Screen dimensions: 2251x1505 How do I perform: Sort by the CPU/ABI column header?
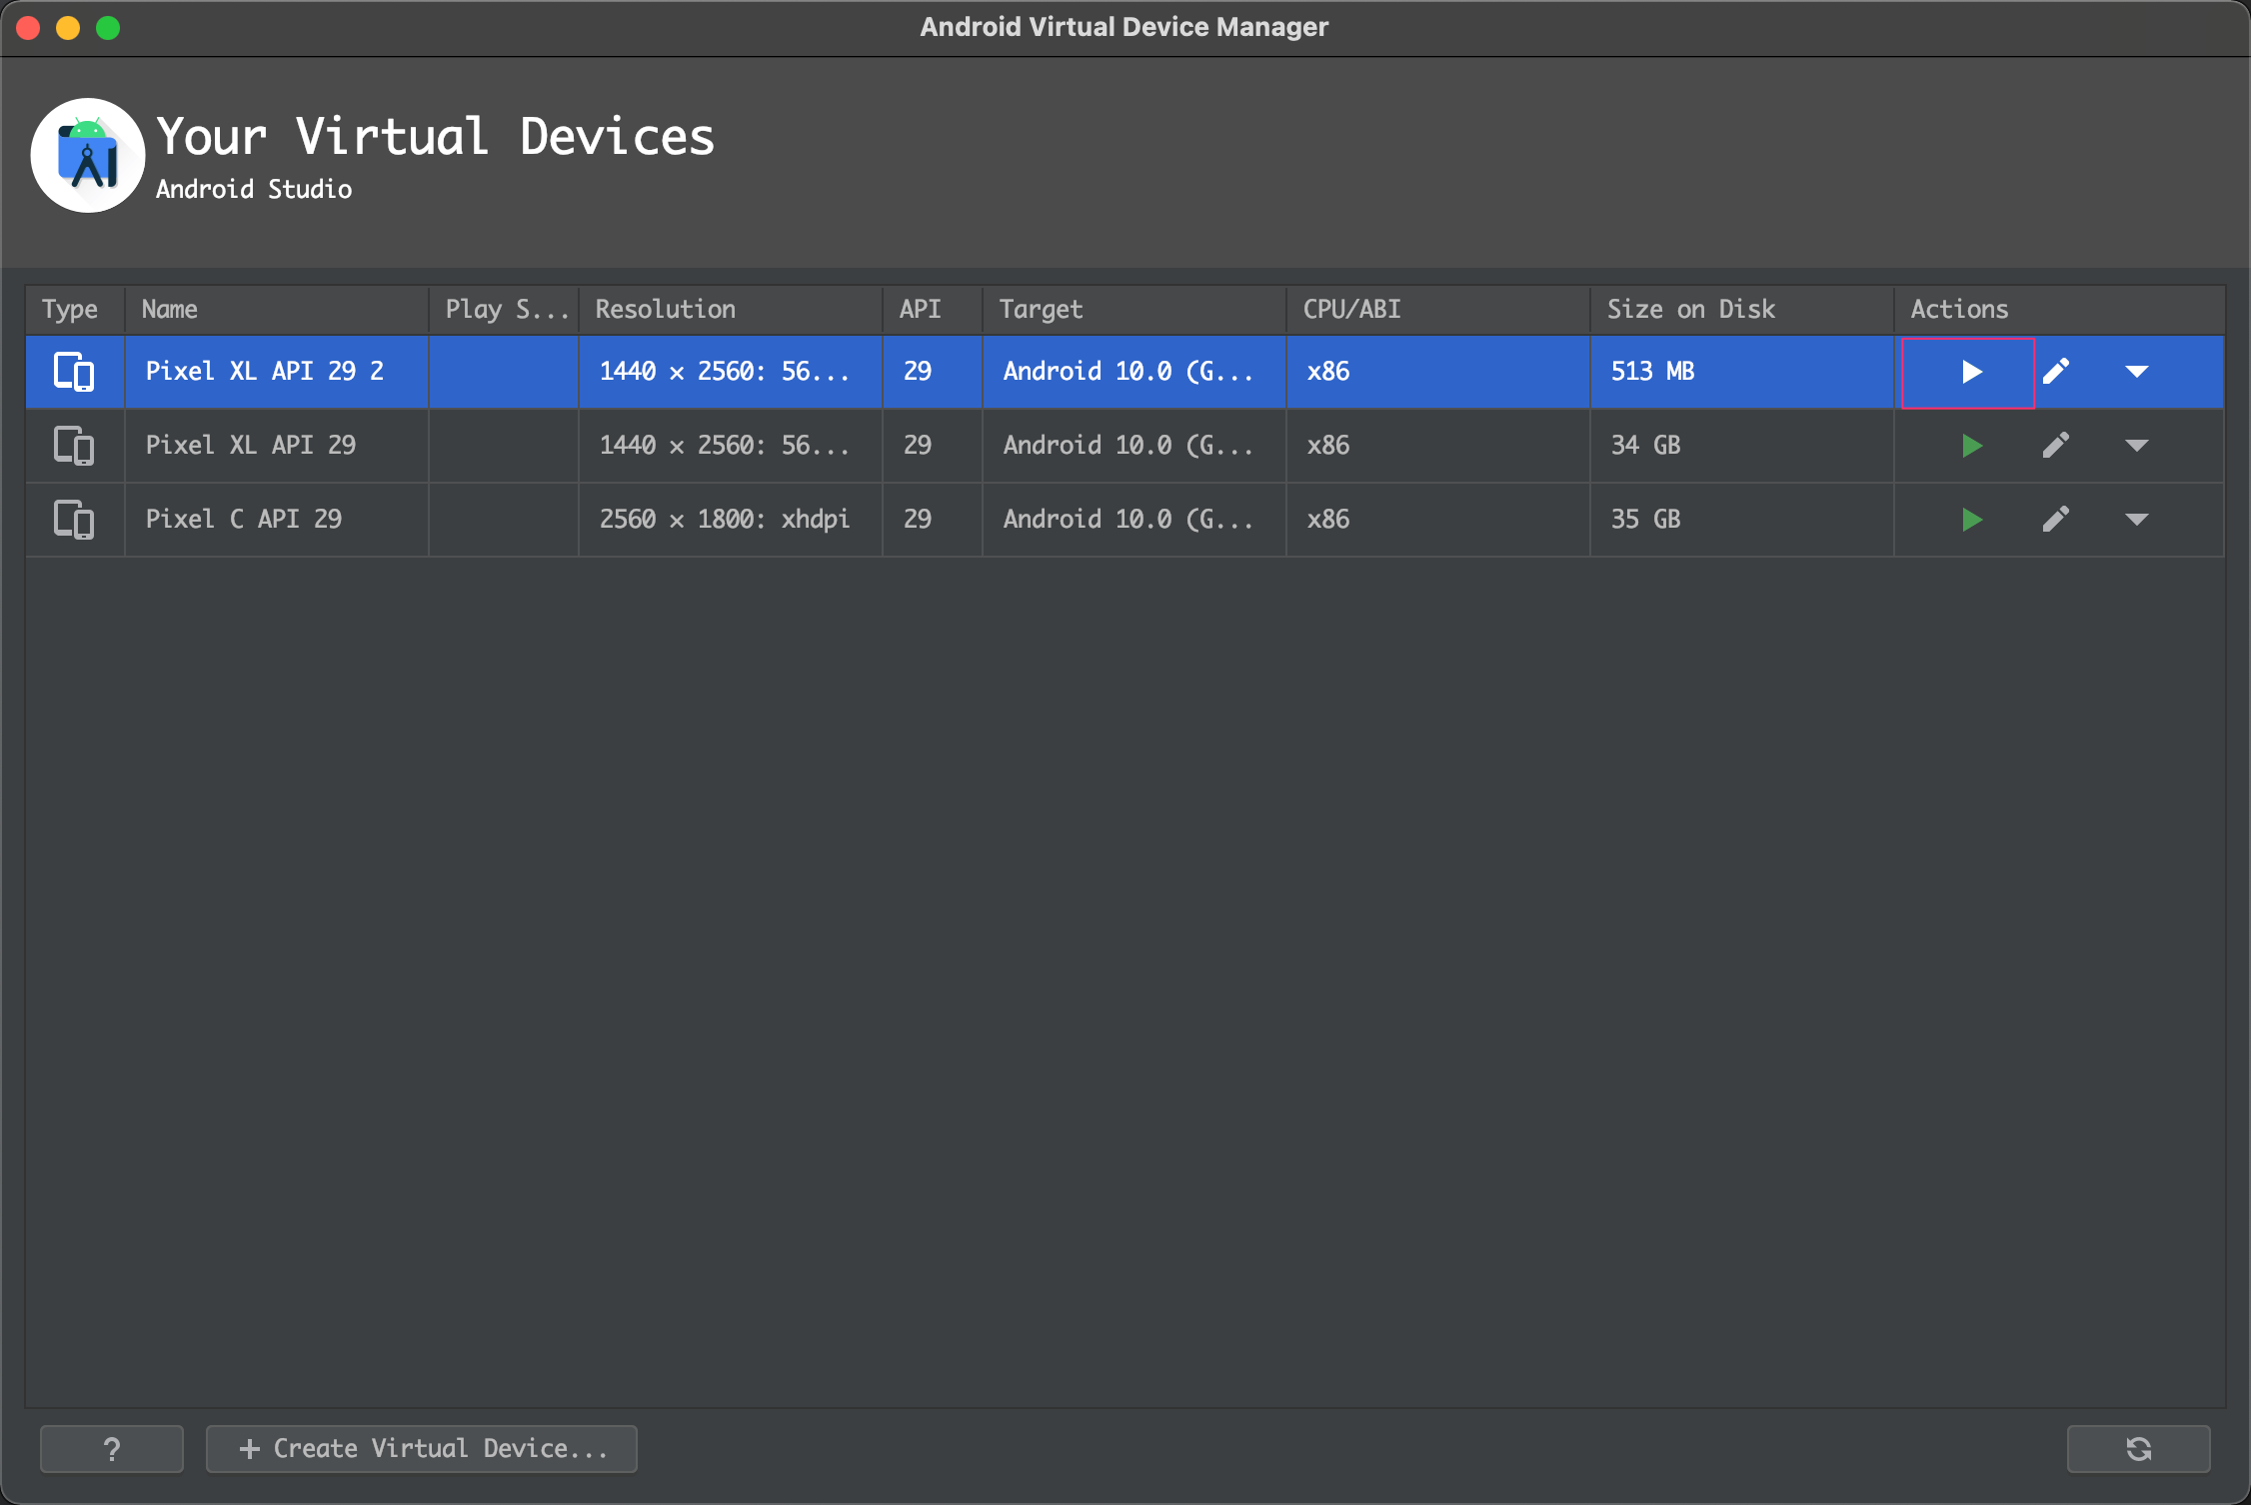point(1438,310)
